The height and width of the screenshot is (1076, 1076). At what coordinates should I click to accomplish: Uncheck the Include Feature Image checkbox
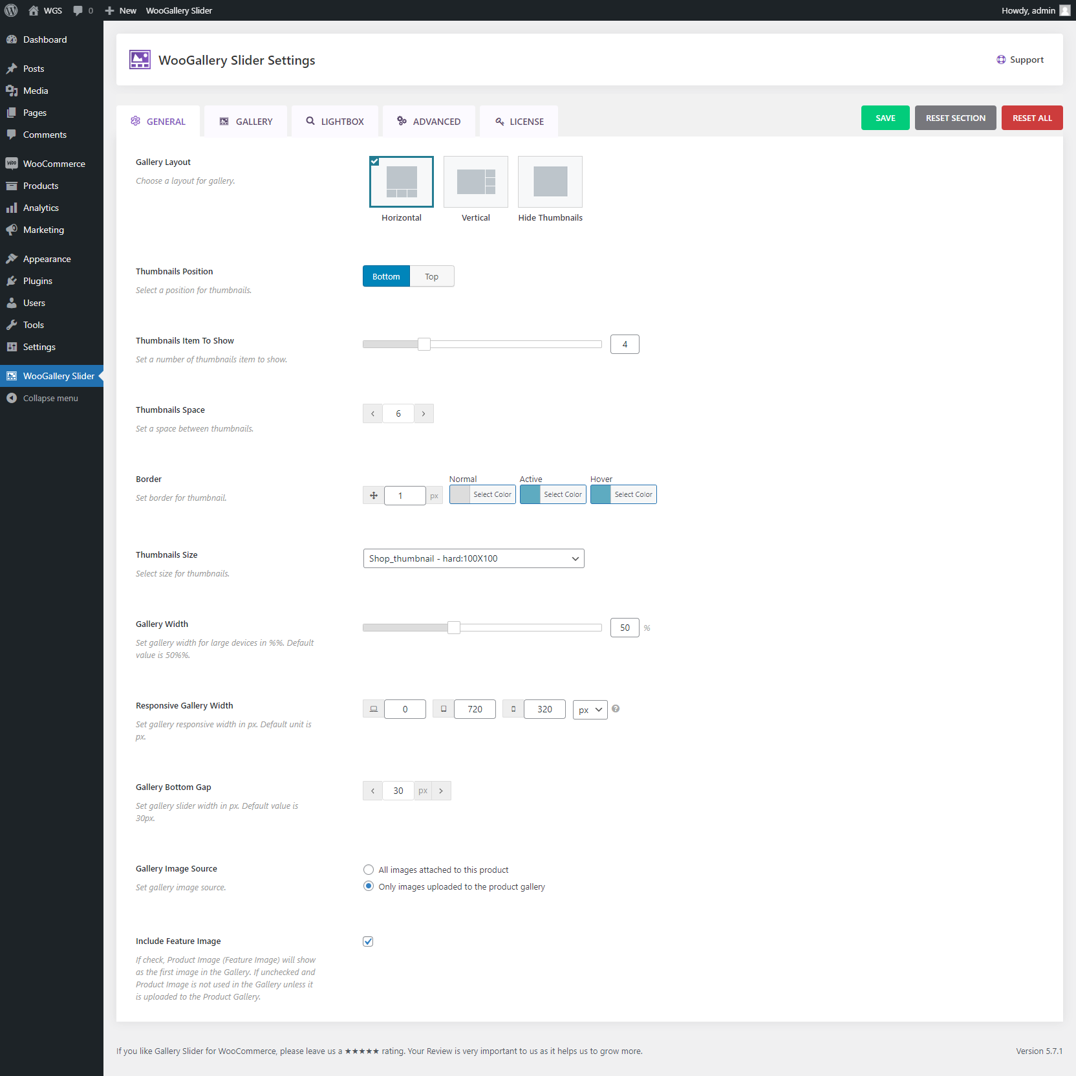(368, 941)
